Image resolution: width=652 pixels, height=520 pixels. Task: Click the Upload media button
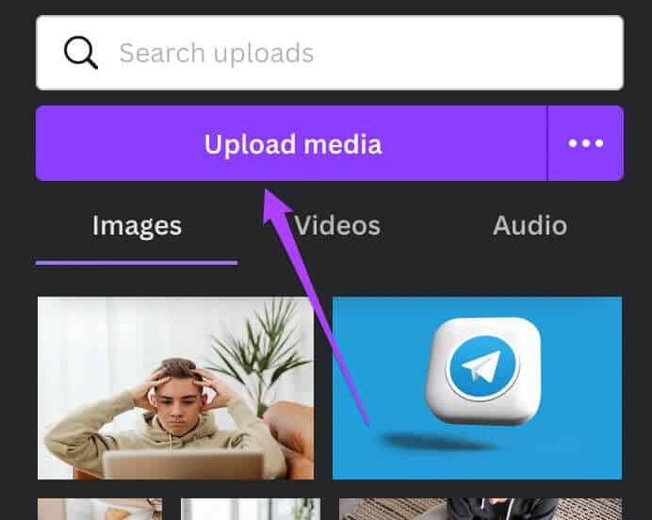coord(291,143)
